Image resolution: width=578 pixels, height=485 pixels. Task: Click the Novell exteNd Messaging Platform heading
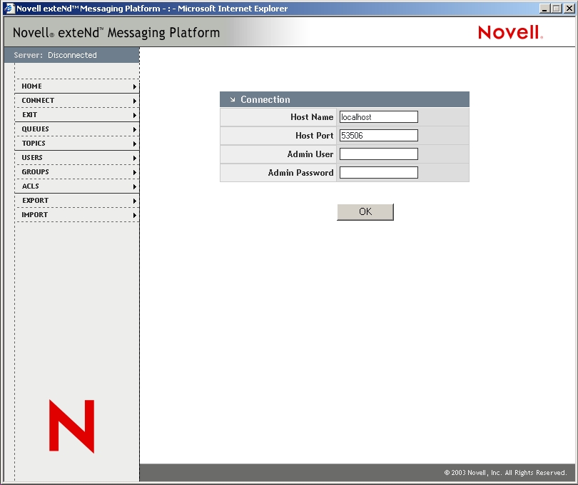pos(116,32)
